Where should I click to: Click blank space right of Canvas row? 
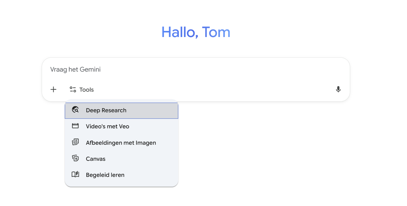coord(146,159)
